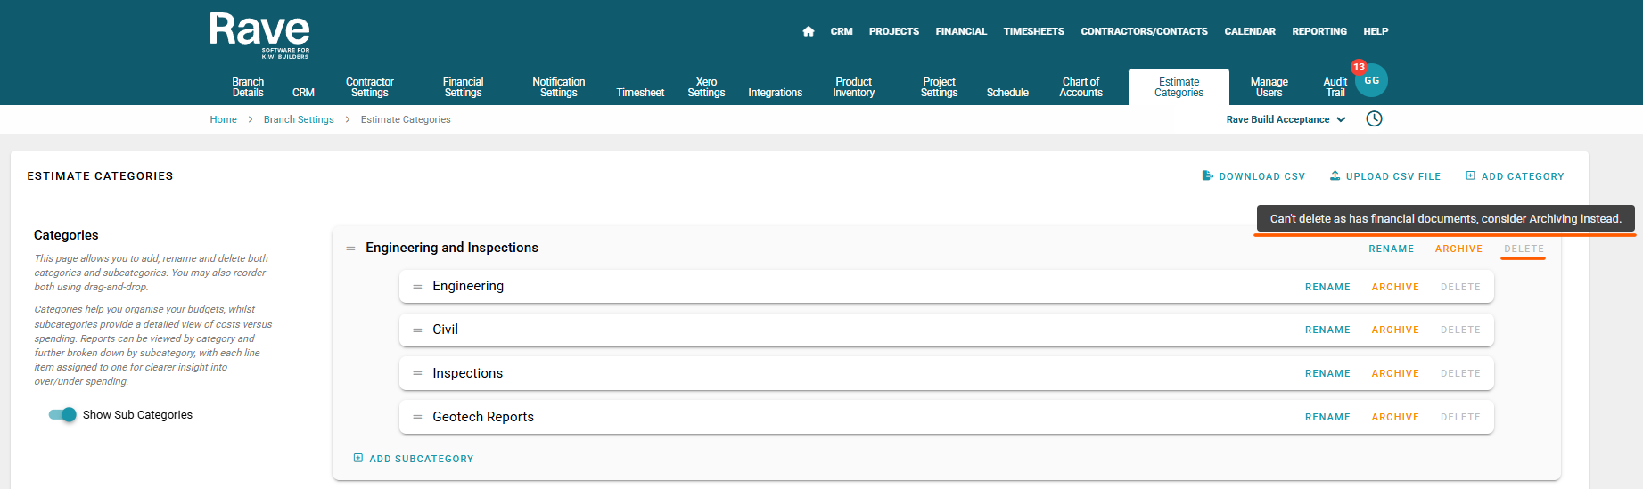Click the Rave logo
Viewport: 1643px width, 489px height.
[x=259, y=35]
